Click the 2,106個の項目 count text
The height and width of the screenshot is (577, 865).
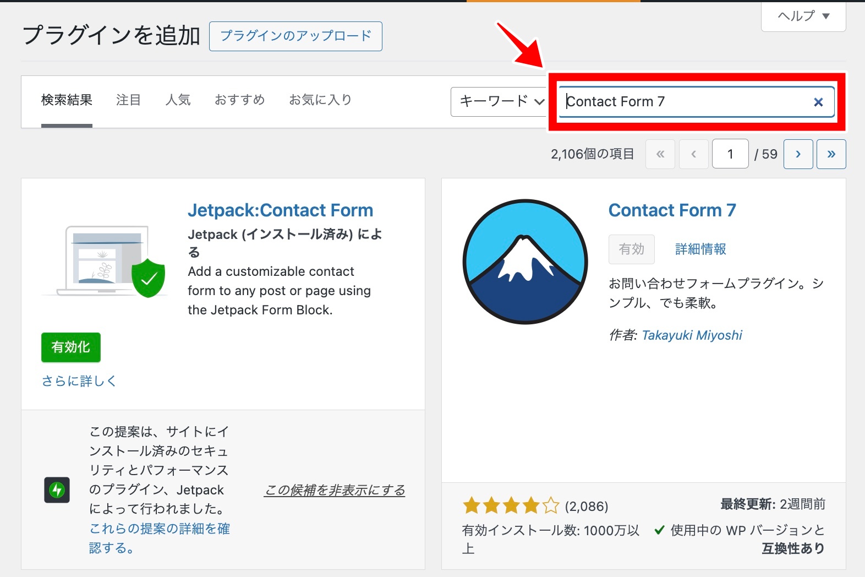593,154
